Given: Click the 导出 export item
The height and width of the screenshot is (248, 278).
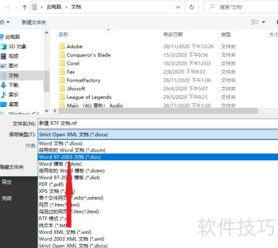Looking at the screenshot, I should tap(7, 182).
